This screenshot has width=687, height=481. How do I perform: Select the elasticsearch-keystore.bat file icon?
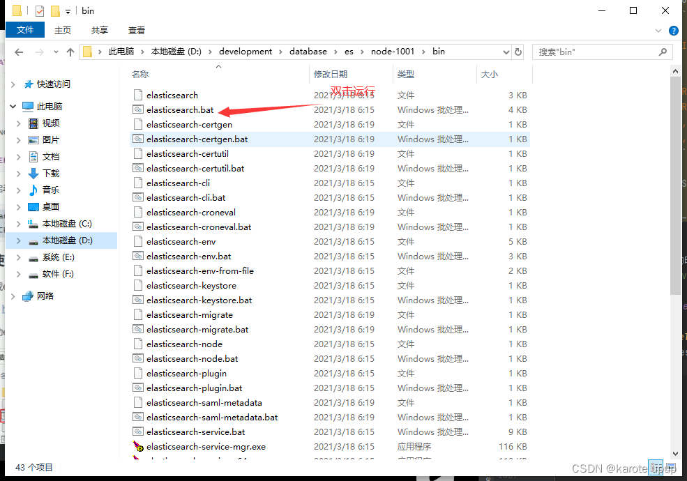tap(138, 300)
